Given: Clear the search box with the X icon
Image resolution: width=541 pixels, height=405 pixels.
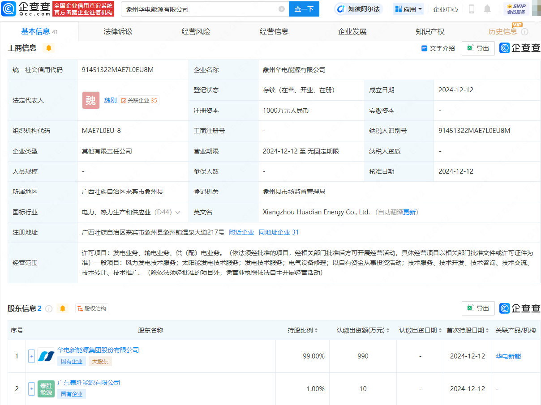Looking at the screenshot, I should (282, 9).
